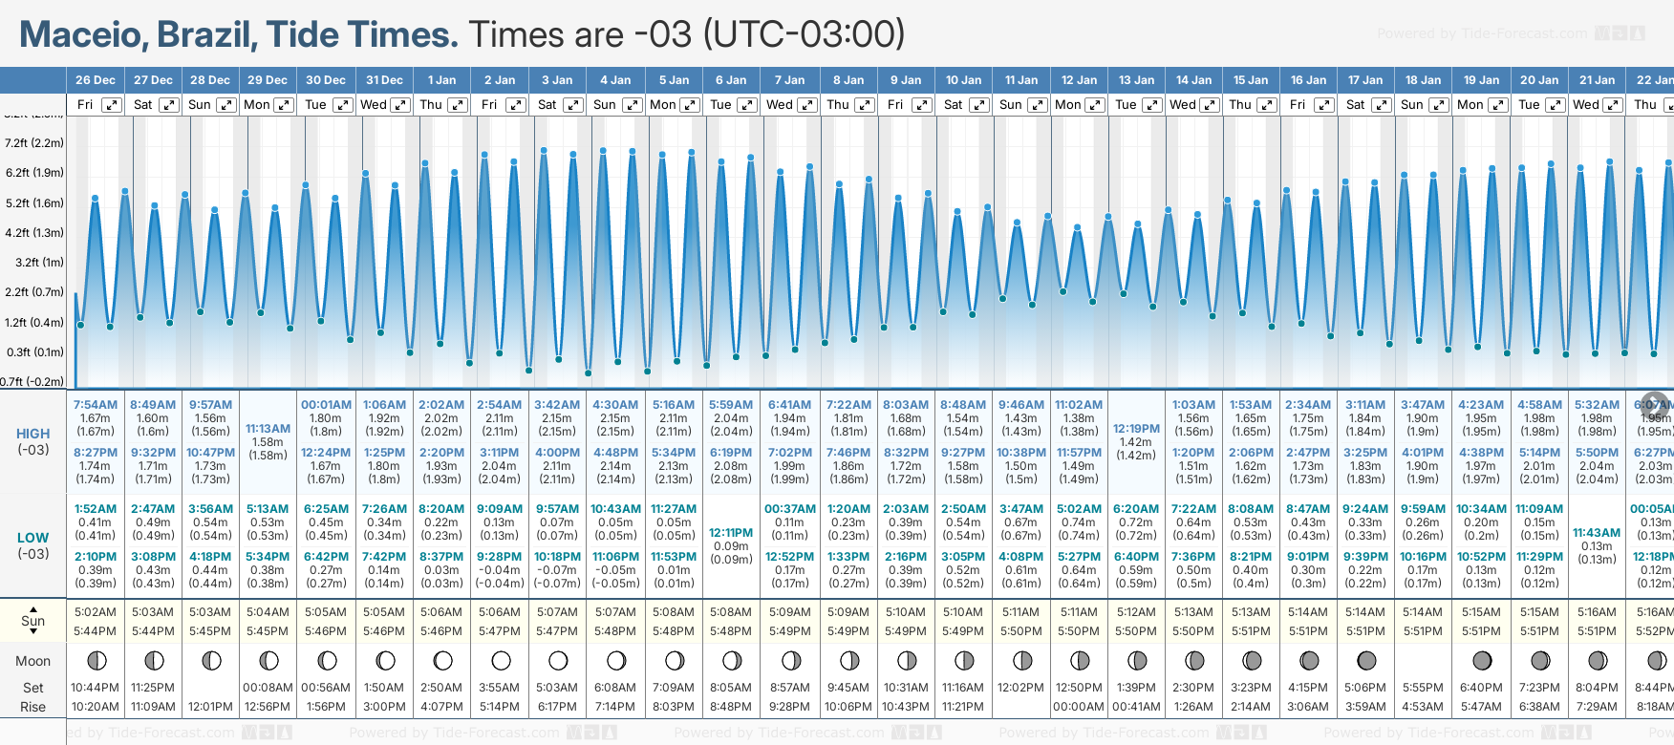The image size is (1674, 745).
Task: Click the moon phase icon for 26 Dec
Action: click(x=96, y=660)
